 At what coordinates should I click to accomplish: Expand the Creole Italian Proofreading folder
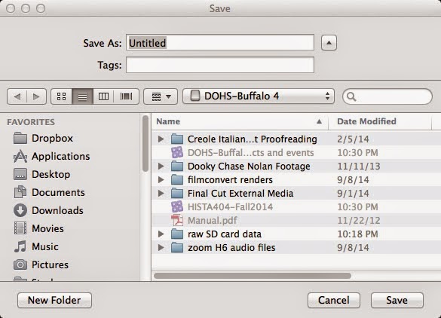[161, 139]
